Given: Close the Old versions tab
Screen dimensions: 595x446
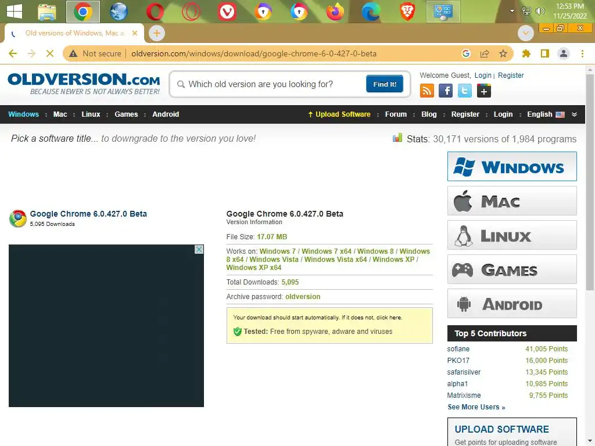Looking at the screenshot, I should (x=134, y=33).
